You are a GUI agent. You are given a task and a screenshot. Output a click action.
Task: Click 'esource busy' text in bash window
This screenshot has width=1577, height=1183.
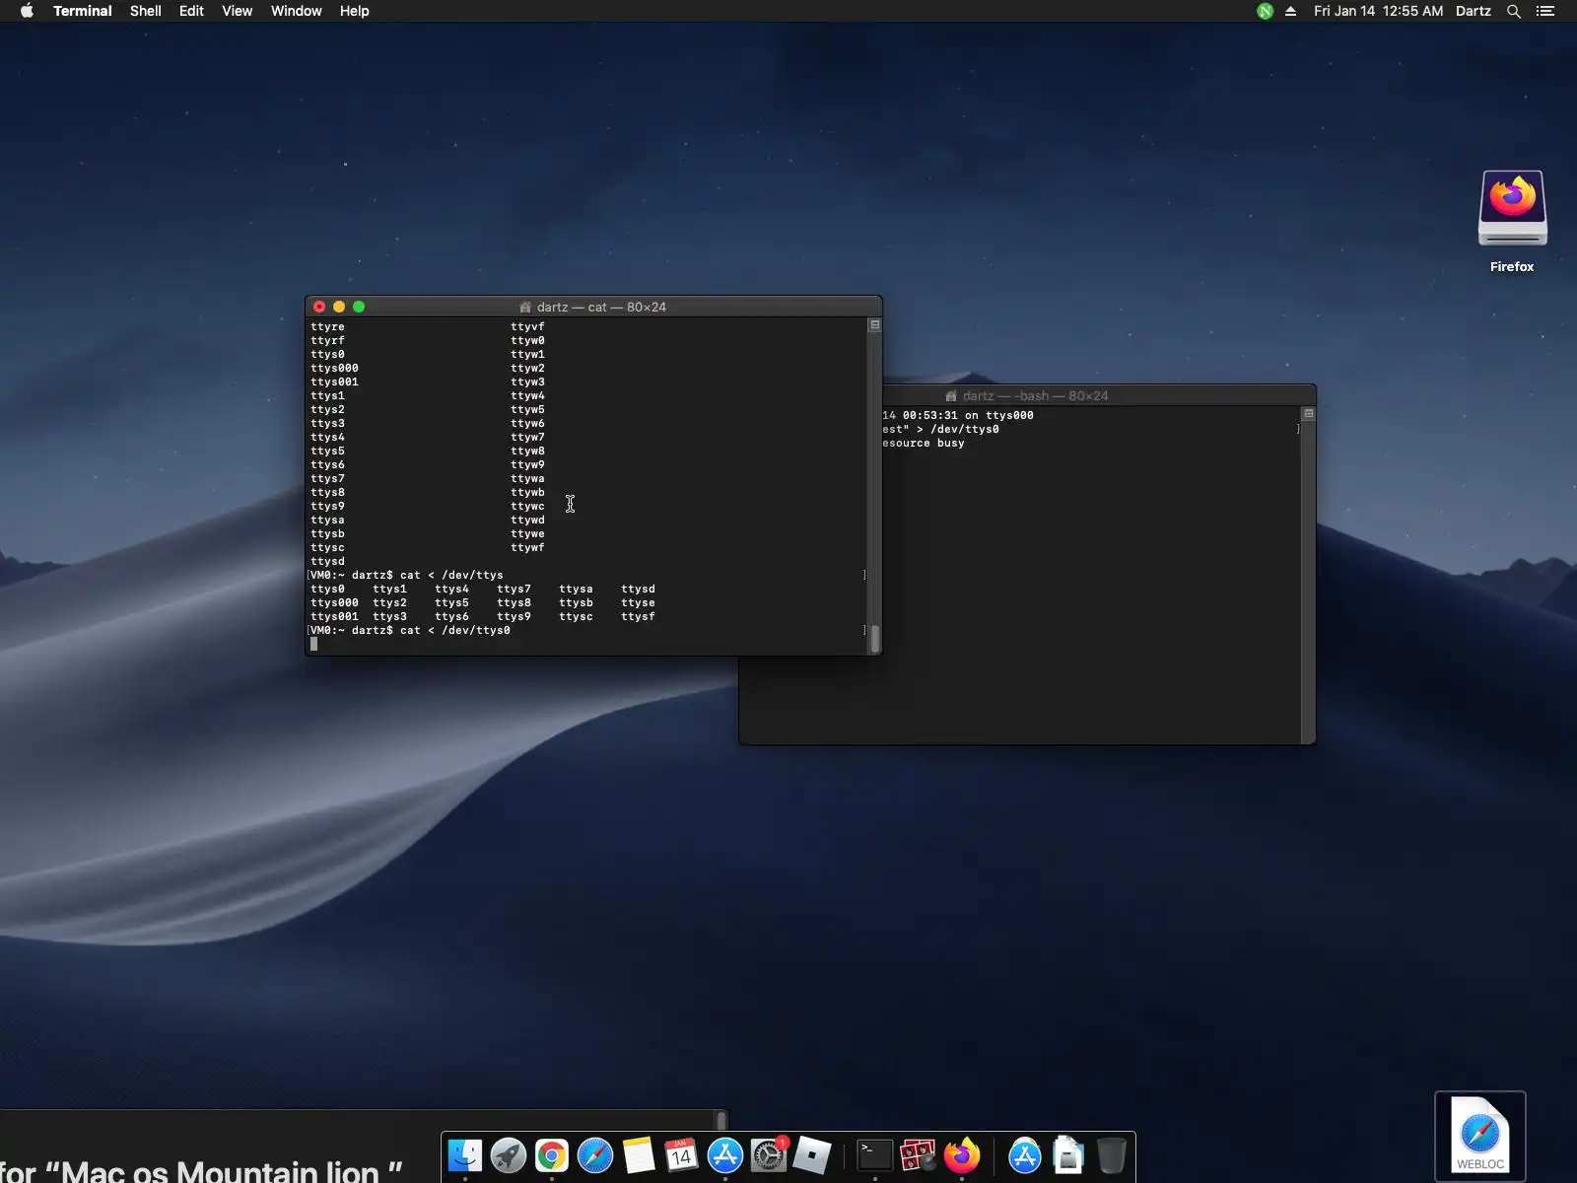click(x=924, y=443)
